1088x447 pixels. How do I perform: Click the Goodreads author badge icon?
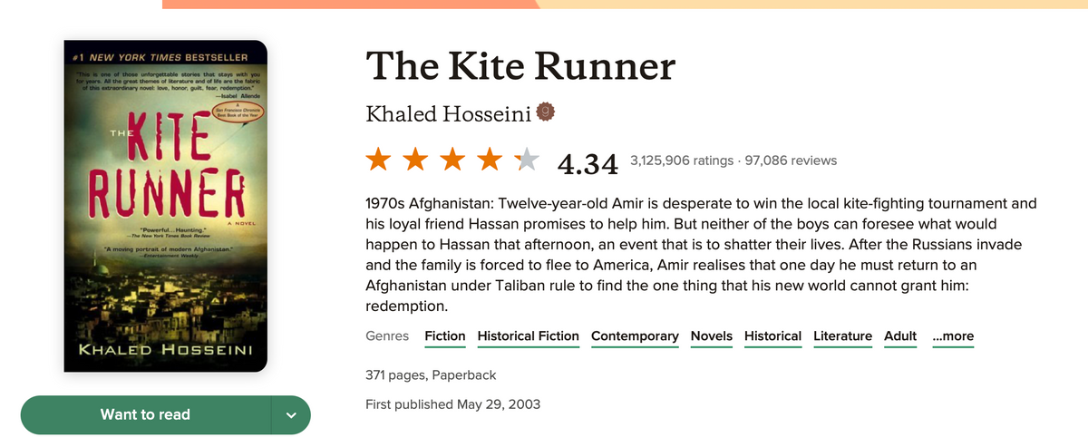coord(545,112)
